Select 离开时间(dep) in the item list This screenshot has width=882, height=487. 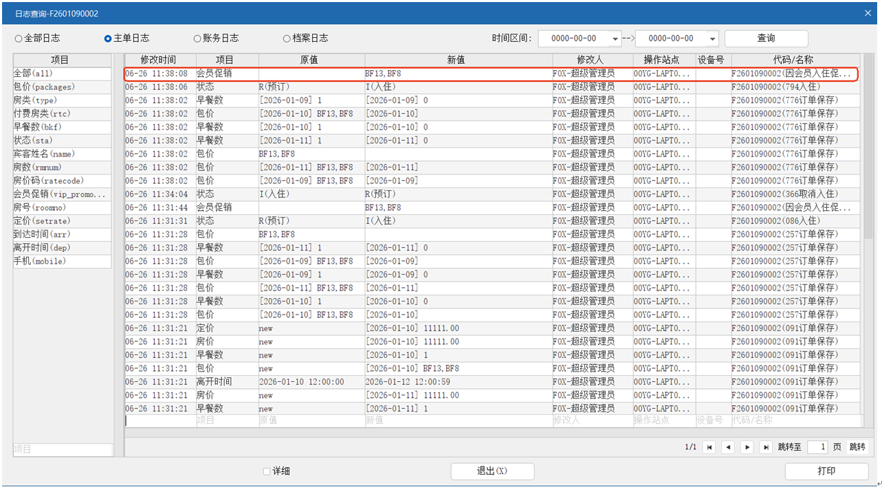pos(62,248)
